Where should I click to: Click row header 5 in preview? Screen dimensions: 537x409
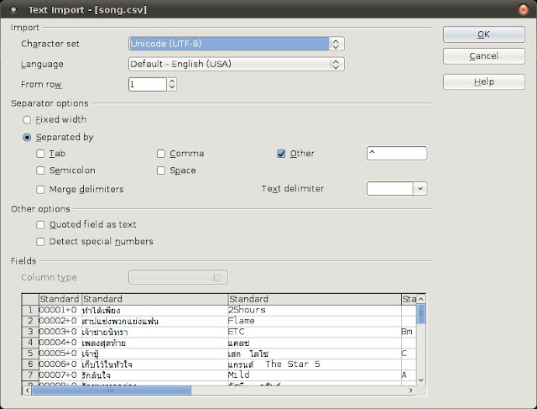click(30, 354)
